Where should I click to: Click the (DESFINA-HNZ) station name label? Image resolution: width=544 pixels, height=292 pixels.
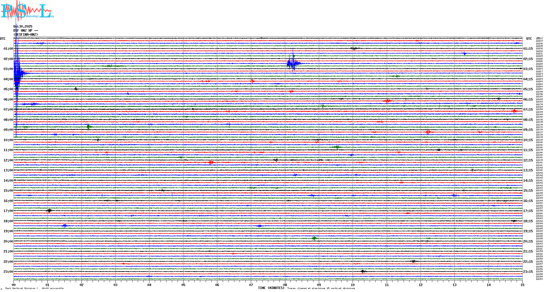(x=26, y=35)
